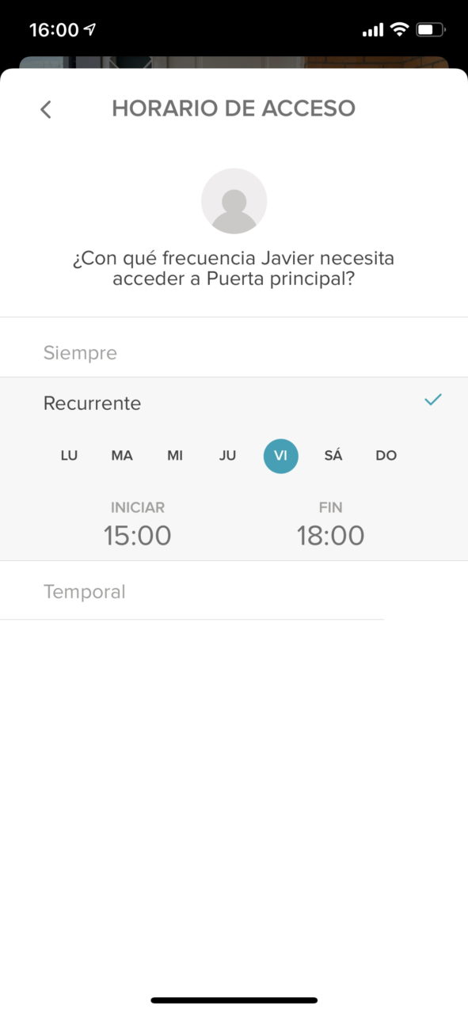Toggle Tuesday MA in recurring days
Screen dimensions: 468x1013
coord(122,456)
